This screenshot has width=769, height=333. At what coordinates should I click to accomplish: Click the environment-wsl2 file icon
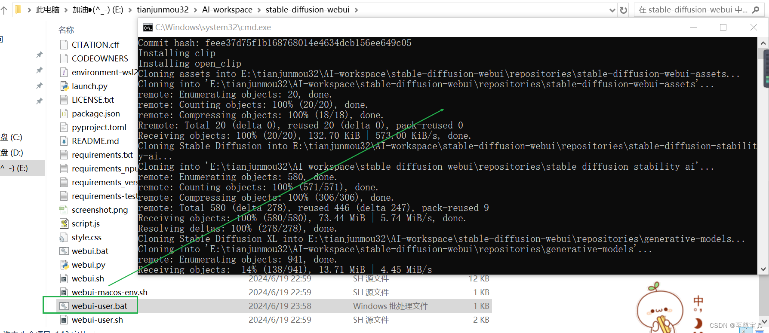coord(64,72)
